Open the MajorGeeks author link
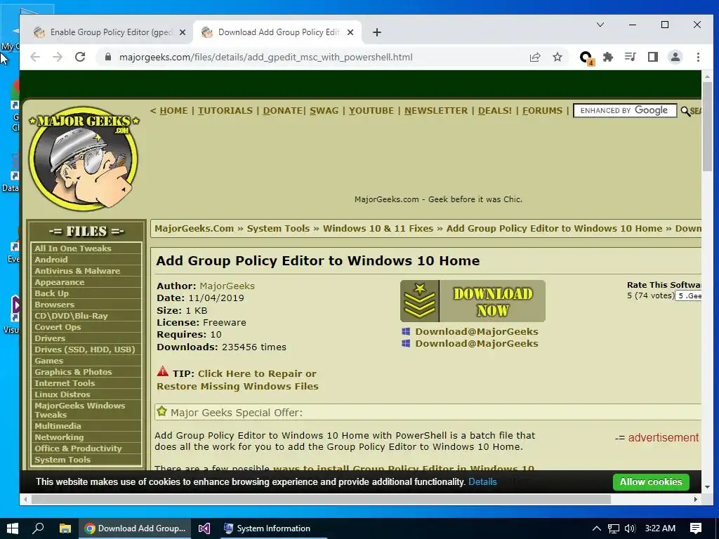The height and width of the screenshot is (539, 719). [227, 286]
